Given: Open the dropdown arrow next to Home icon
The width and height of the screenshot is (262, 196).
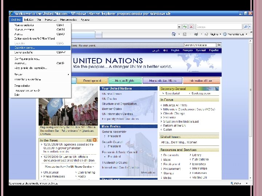Looking at the screenshot, I should 179,34.
